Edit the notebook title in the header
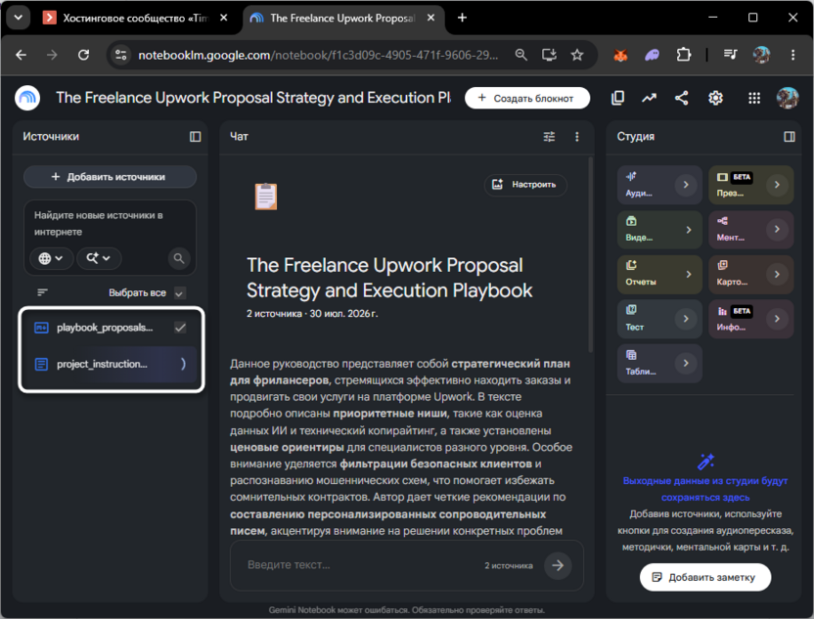The width and height of the screenshot is (814, 619). 253,98
